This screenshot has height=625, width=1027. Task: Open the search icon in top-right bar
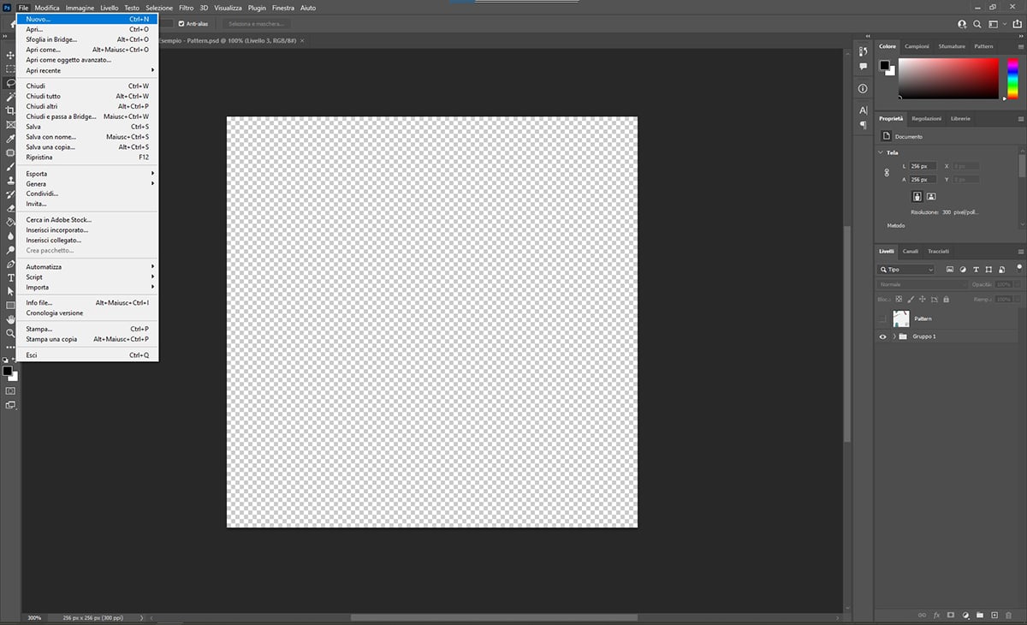click(977, 24)
